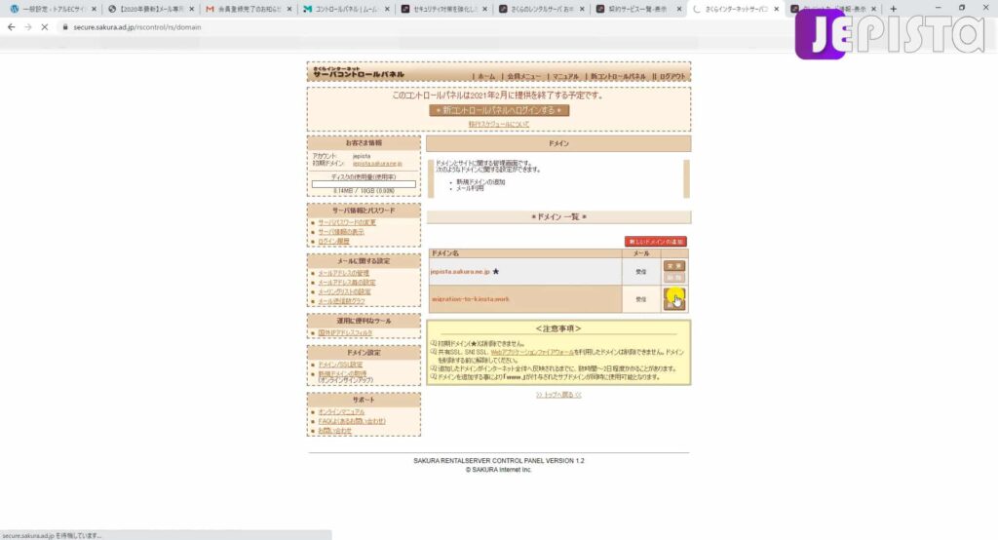Screen dimensions: 998x540
Task: Open 新規ドメインの取得 link
Action: click(x=342, y=373)
